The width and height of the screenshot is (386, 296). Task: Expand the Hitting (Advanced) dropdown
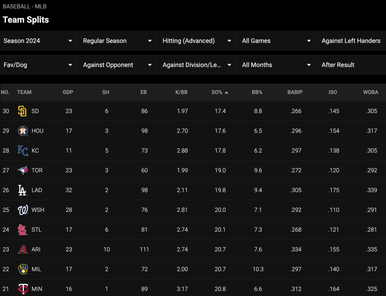(x=195, y=41)
